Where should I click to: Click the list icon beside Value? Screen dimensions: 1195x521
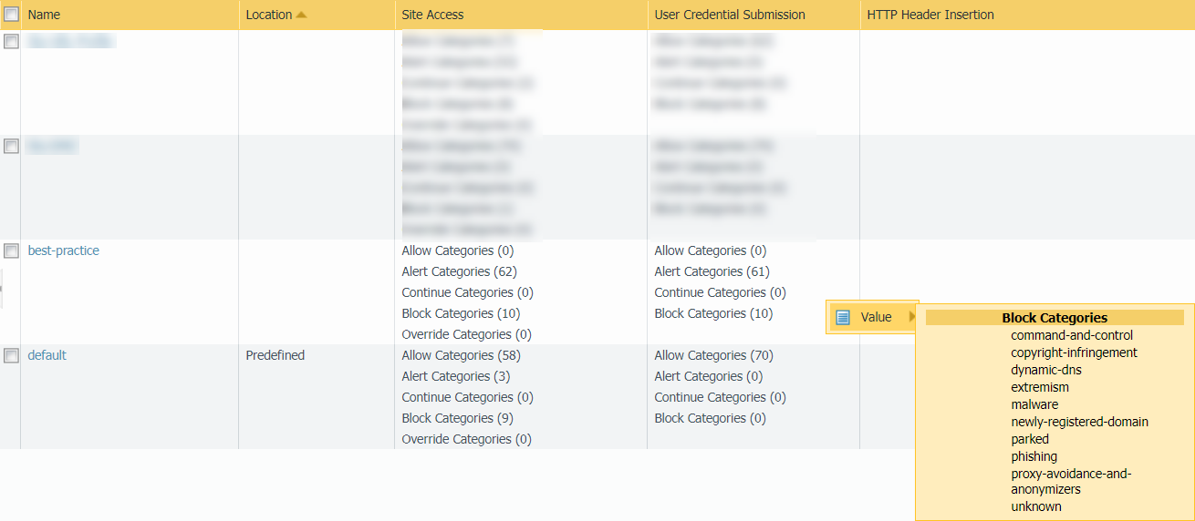pyautogui.click(x=843, y=317)
